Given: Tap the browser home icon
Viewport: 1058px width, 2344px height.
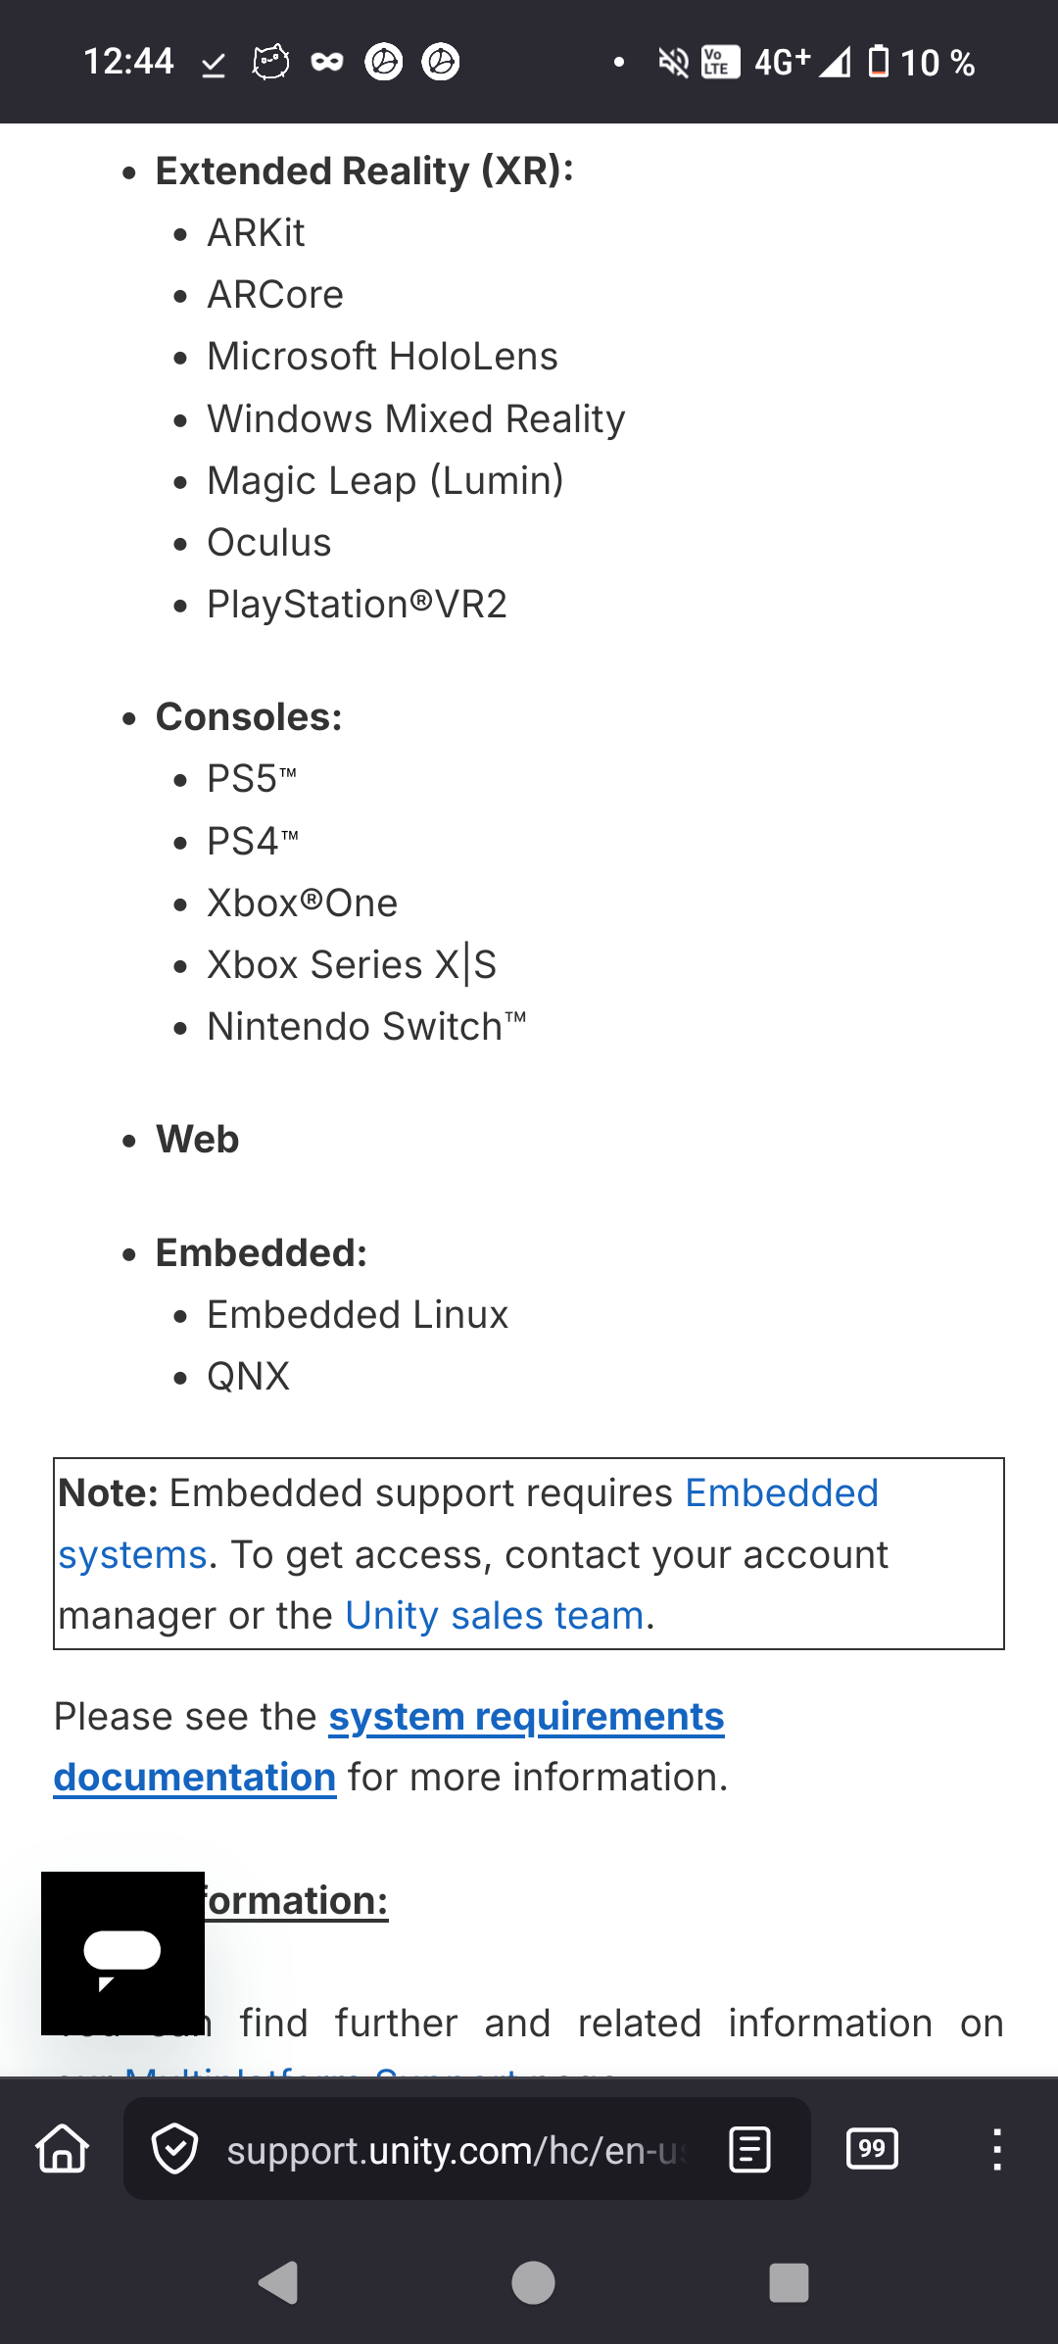Looking at the screenshot, I should (63, 2149).
